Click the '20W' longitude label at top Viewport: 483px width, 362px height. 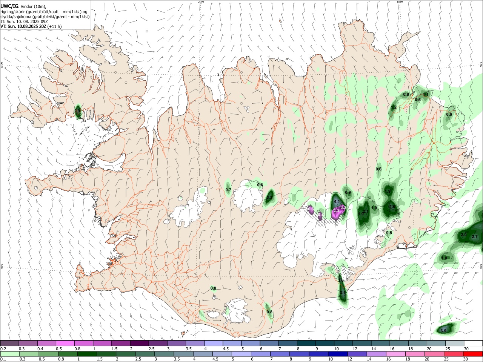(201, 2)
